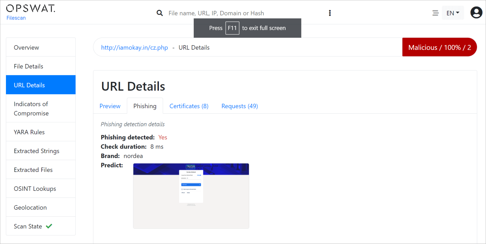486x244 pixels.
Task: Switch to Certificates (8) tab
Action: click(189, 106)
